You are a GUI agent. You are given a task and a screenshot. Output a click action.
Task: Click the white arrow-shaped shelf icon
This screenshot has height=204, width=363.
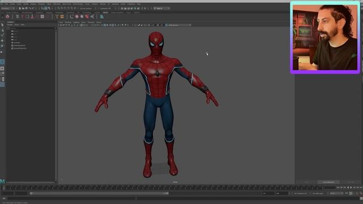[x=92, y=16]
